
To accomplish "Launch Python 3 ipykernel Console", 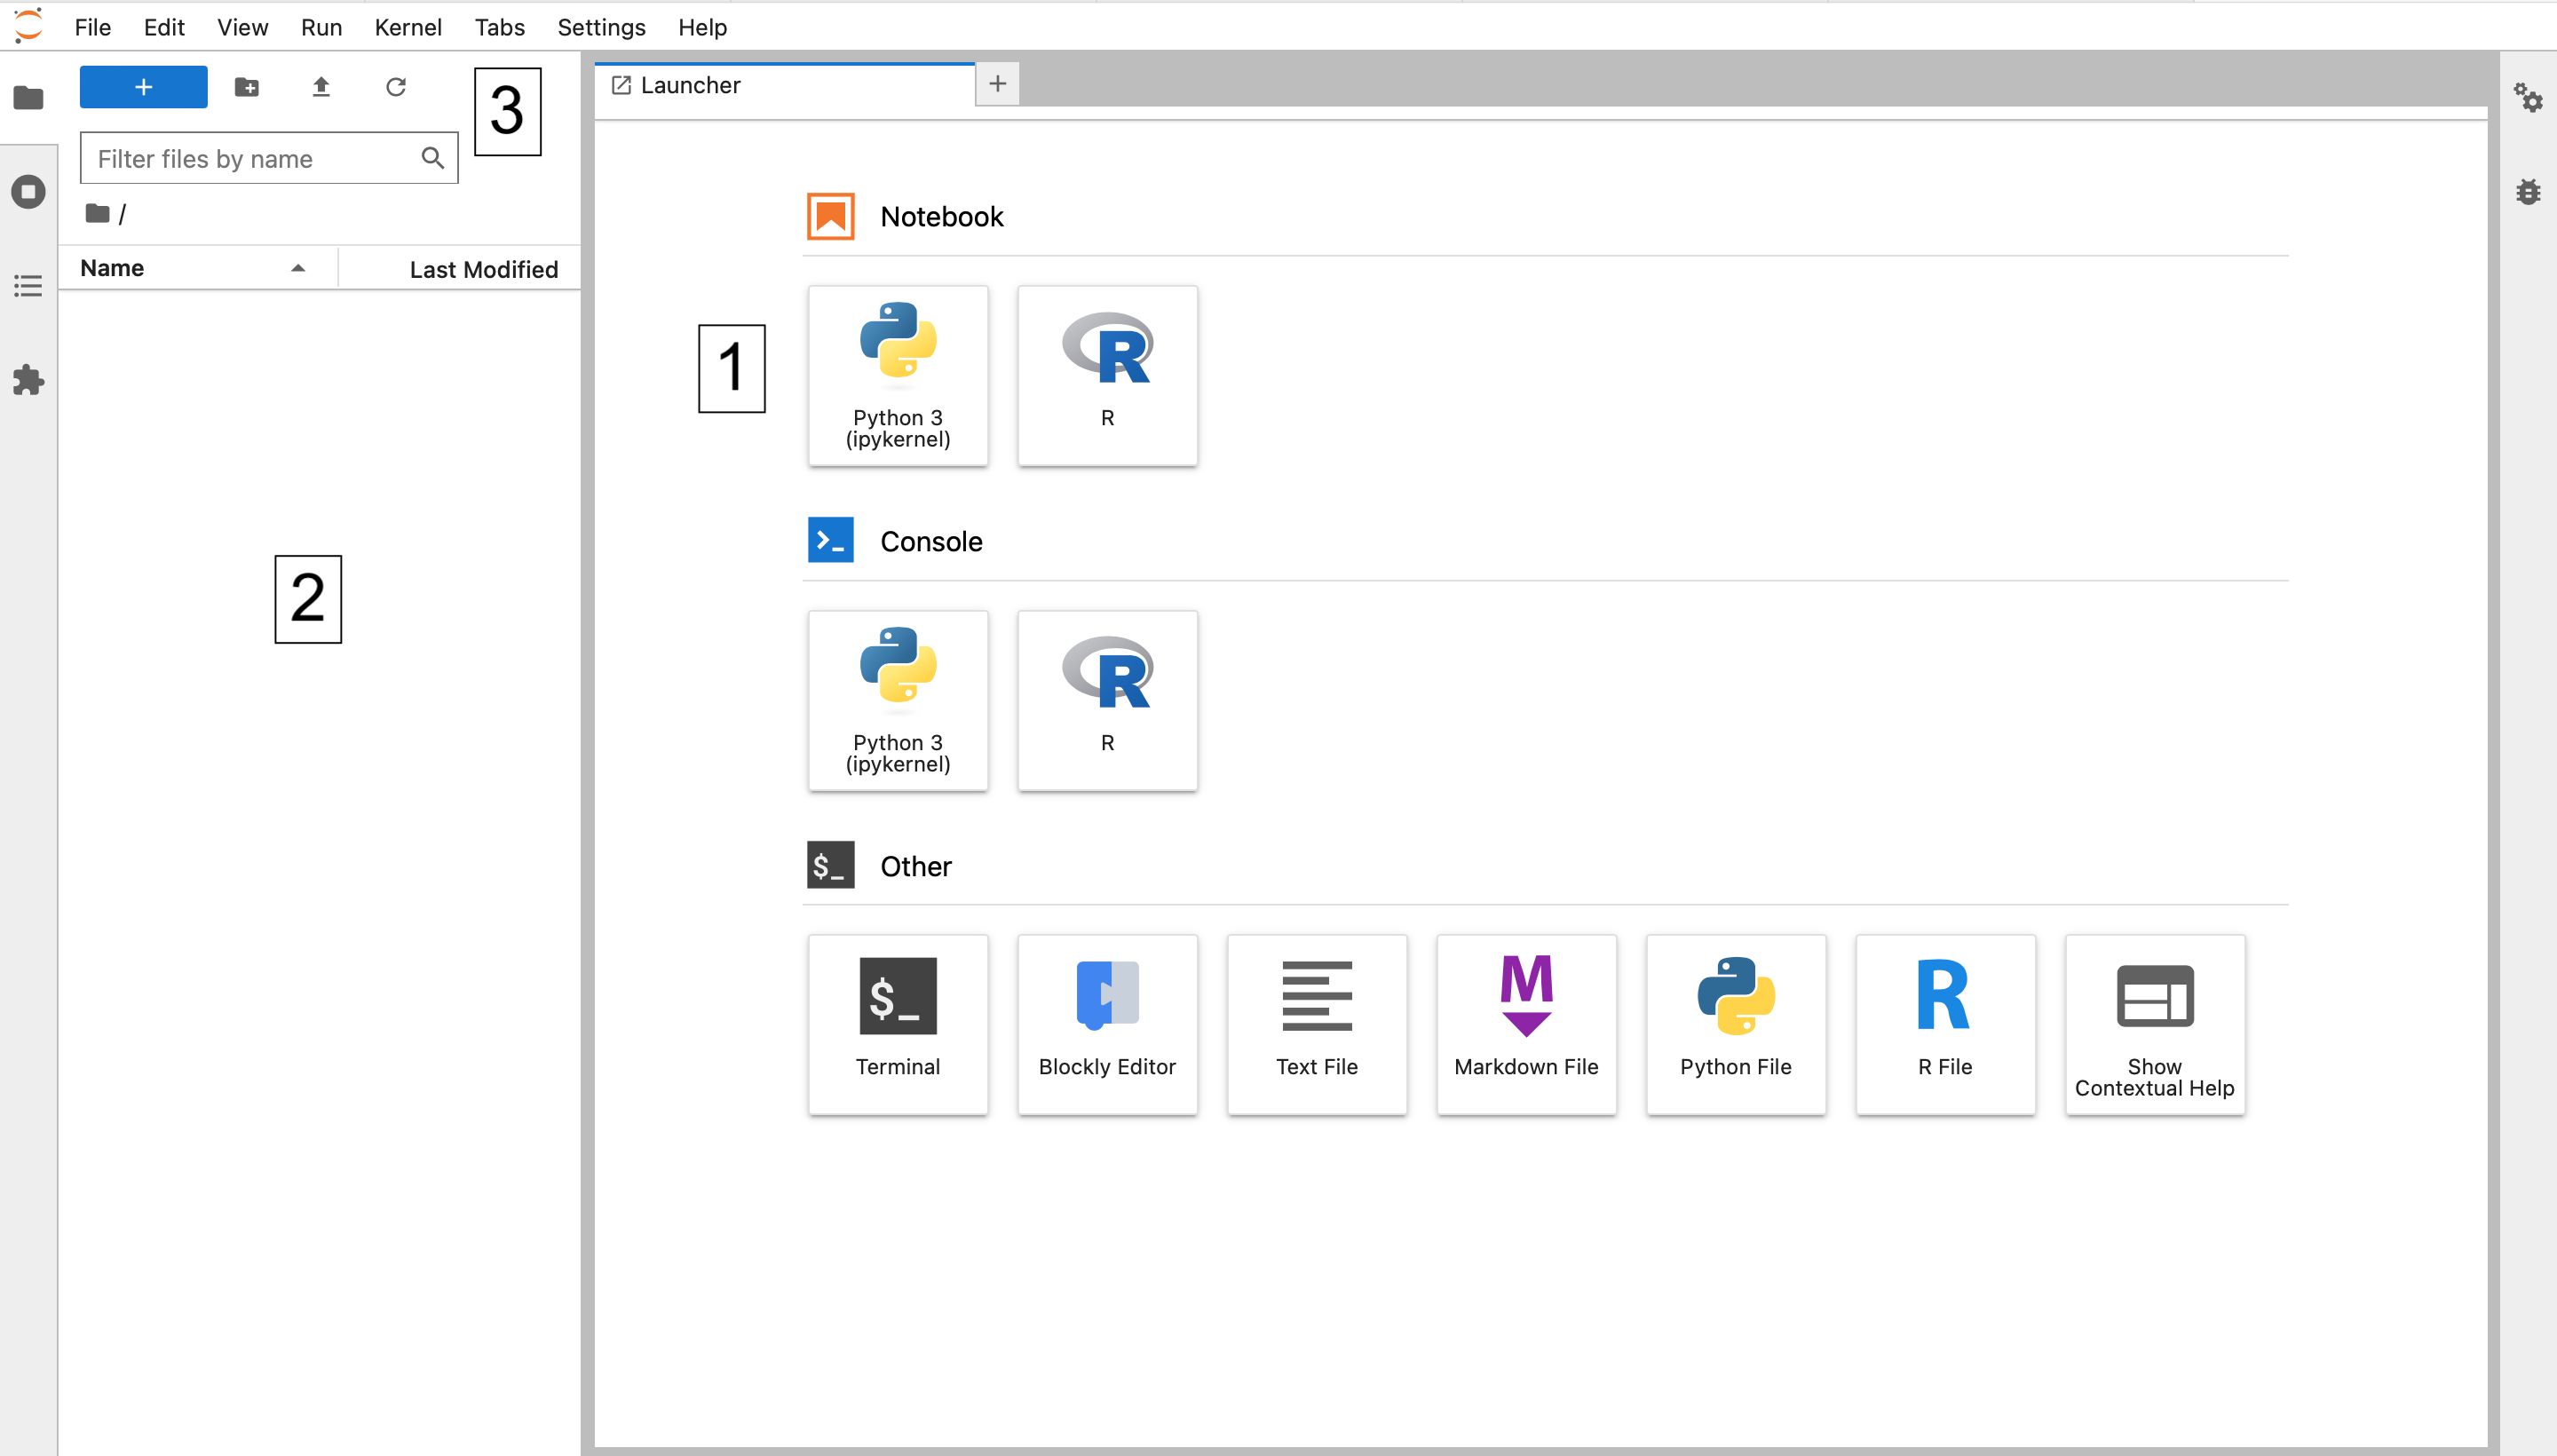I will tap(896, 695).
